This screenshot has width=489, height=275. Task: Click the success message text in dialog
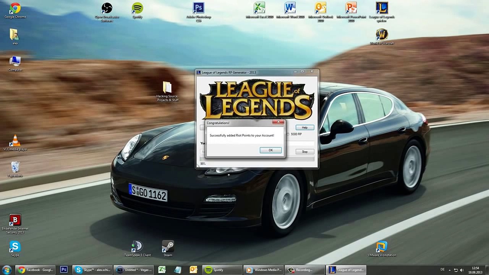pyautogui.click(x=242, y=135)
